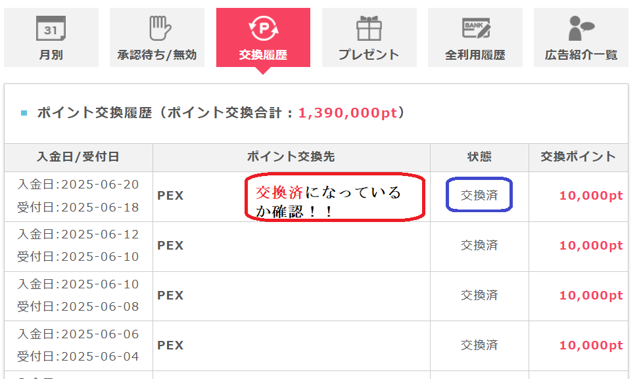Click the 入金日/受付日 column header
Viewport: 639px width, 379px height.
pyautogui.click(x=78, y=157)
